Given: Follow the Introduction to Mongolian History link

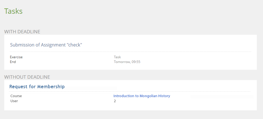Looking at the screenshot, I should coord(142,96).
